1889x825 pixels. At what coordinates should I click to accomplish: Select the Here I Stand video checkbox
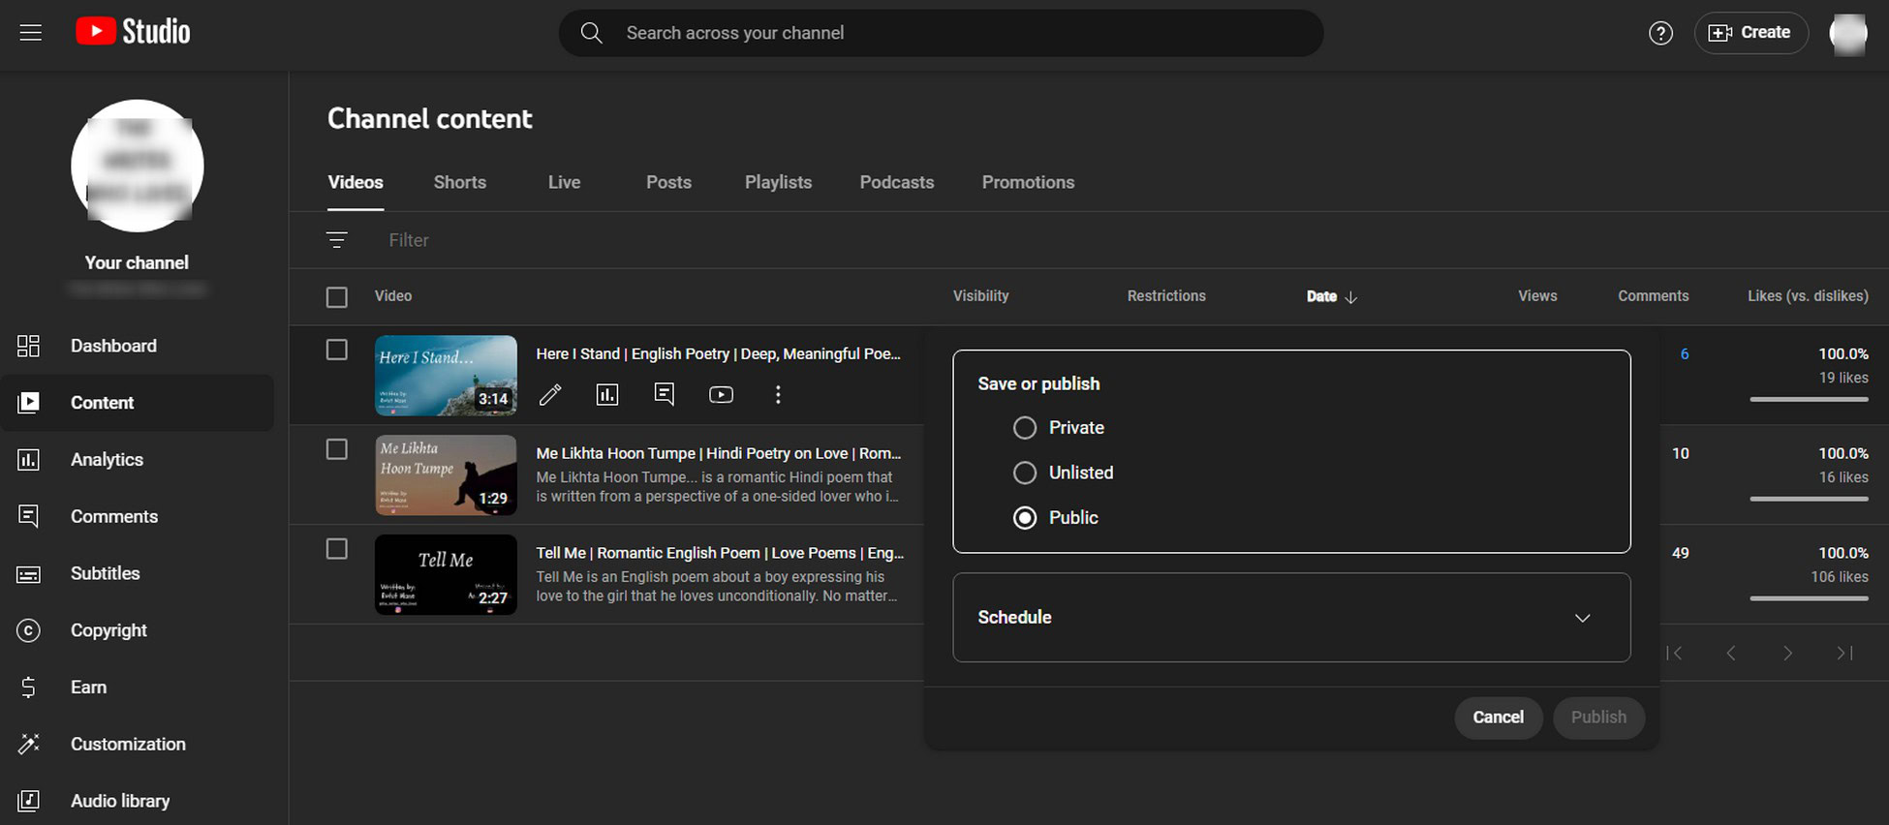tap(337, 350)
